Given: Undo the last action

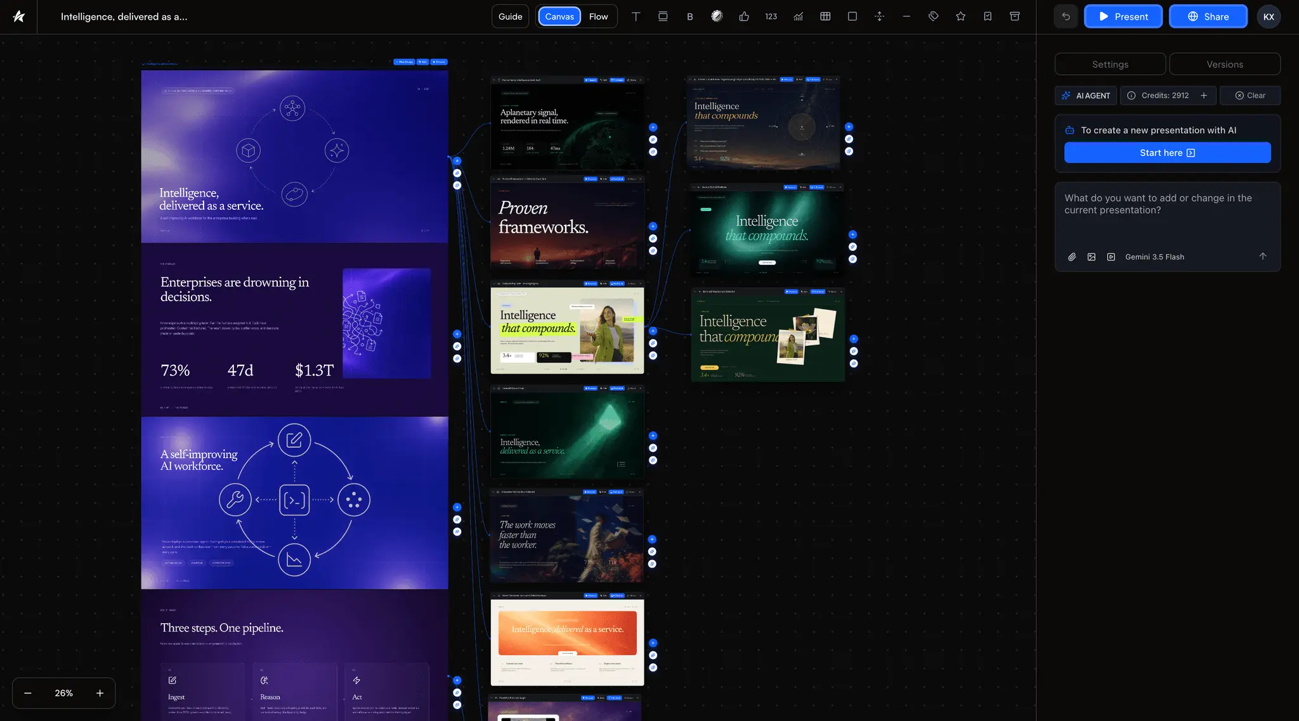Looking at the screenshot, I should [1066, 16].
